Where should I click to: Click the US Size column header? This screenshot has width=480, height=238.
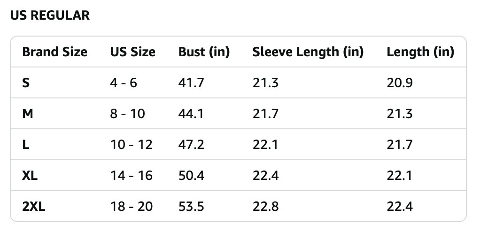(x=133, y=52)
